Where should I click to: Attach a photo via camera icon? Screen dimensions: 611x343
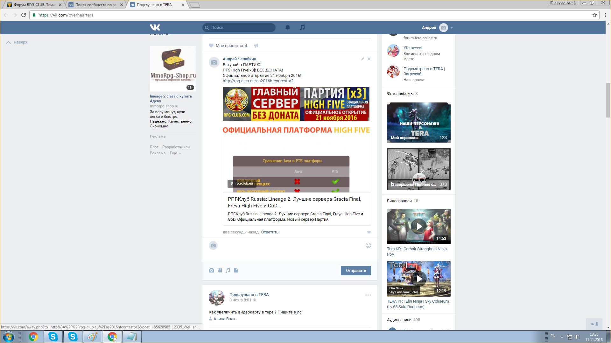[211, 271]
